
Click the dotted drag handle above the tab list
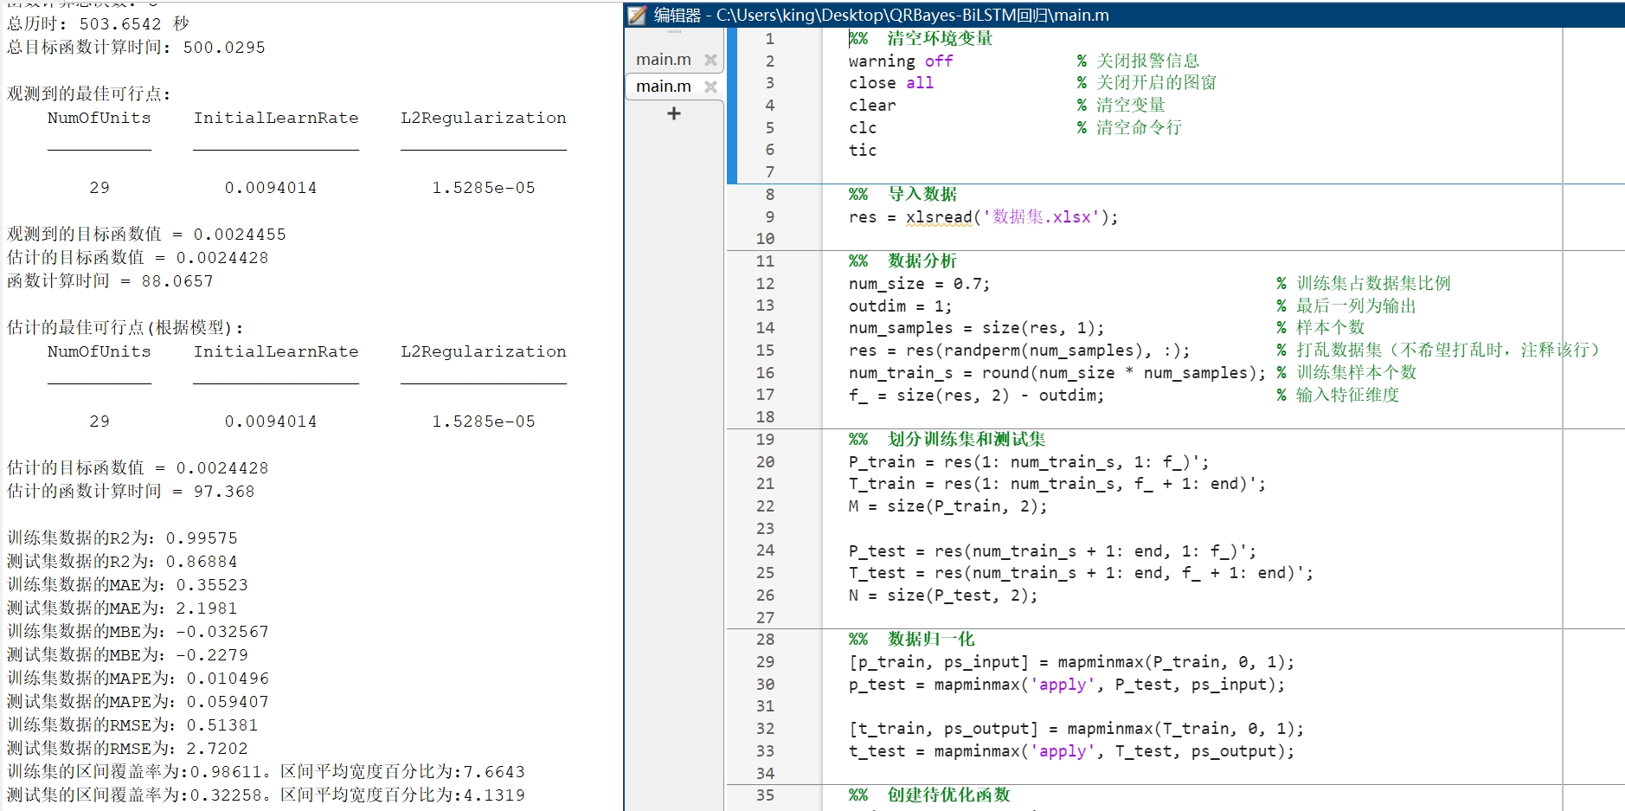(x=674, y=30)
